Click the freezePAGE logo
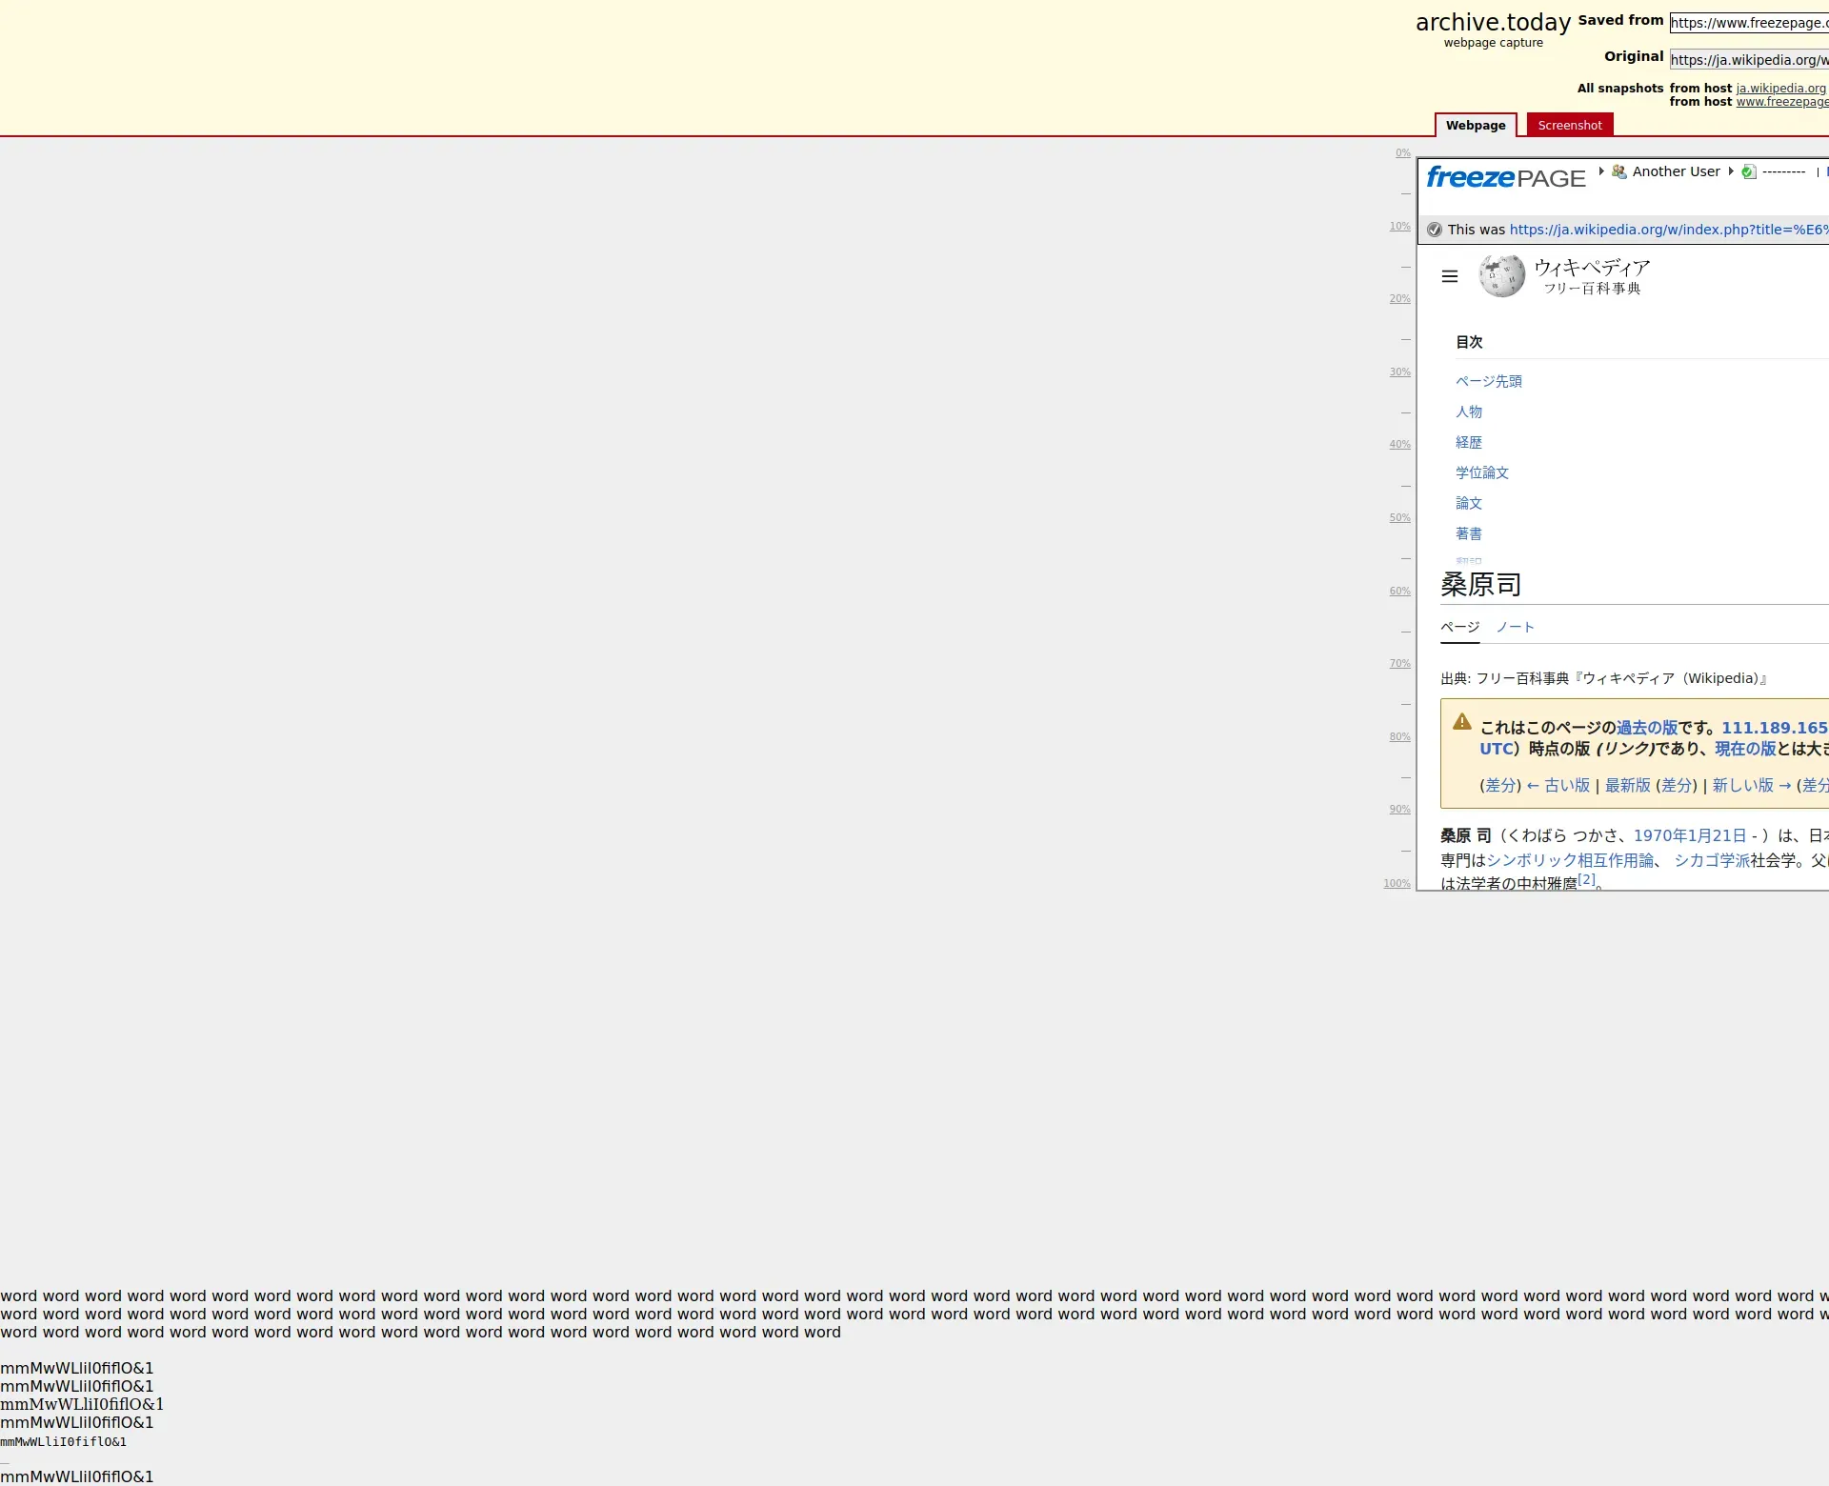 (1505, 178)
